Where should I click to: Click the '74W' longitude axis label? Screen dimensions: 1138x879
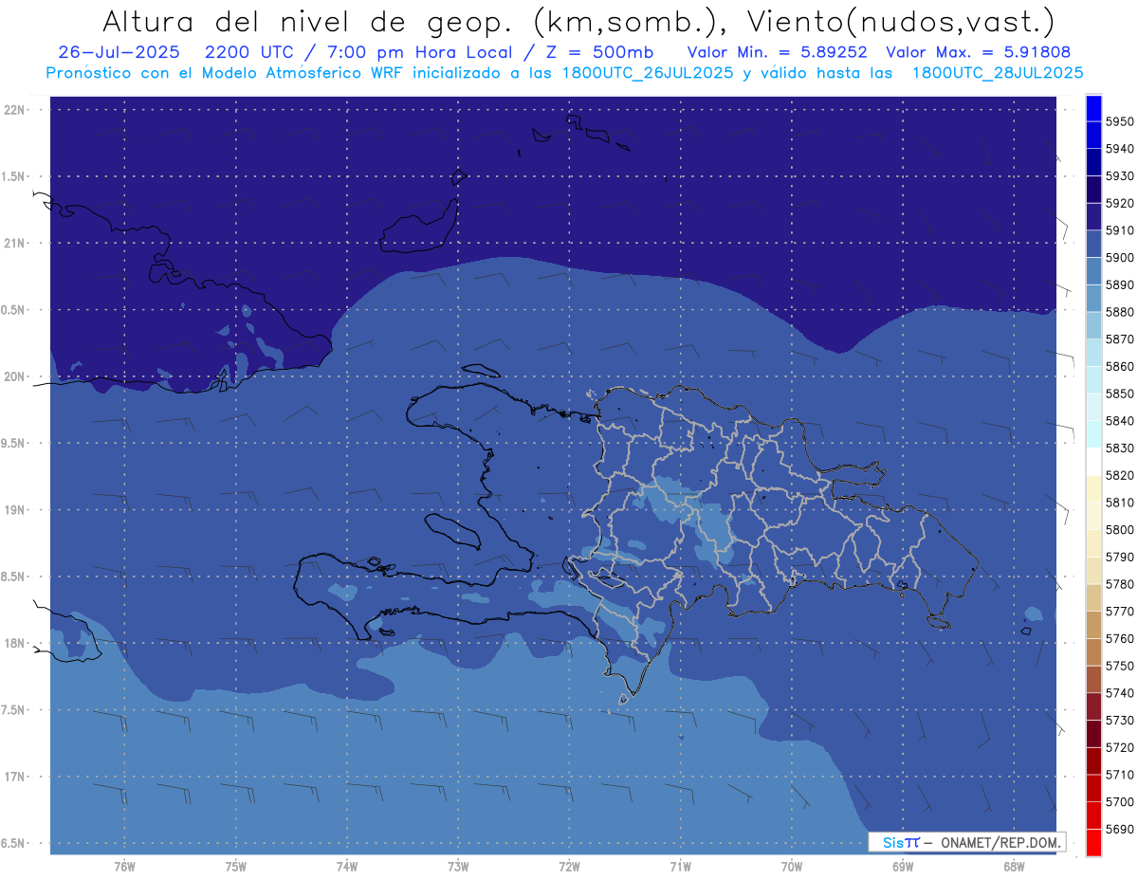click(x=347, y=867)
